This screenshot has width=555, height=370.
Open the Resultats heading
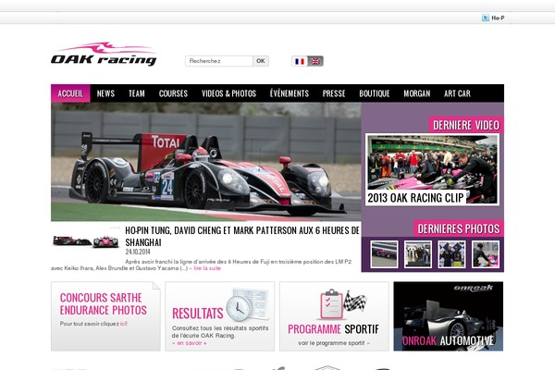(x=198, y=314)
